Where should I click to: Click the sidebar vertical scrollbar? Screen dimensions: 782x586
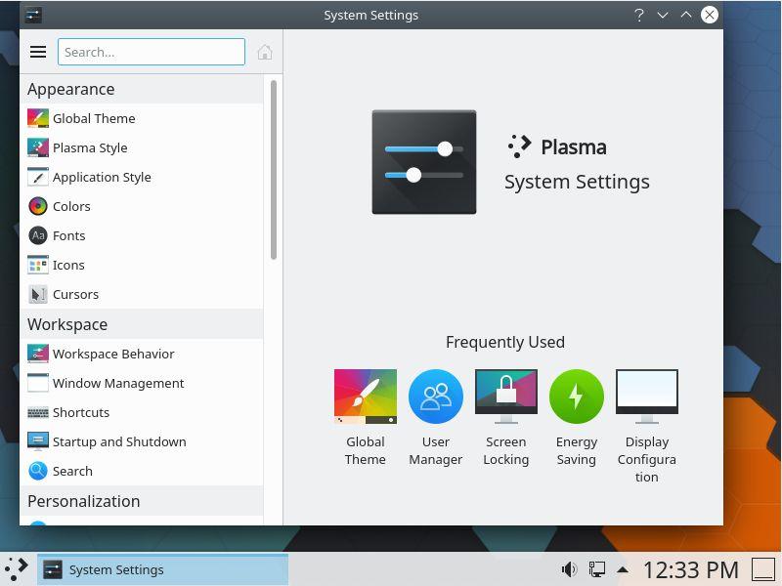pyautogui.click(x=274, y=171)
